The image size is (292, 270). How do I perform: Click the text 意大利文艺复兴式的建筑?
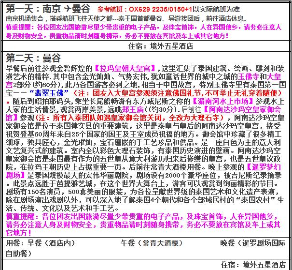(143, 147)
